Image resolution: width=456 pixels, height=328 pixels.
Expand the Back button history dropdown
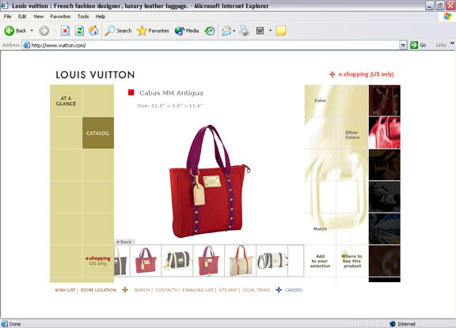(x=32, y=31)
